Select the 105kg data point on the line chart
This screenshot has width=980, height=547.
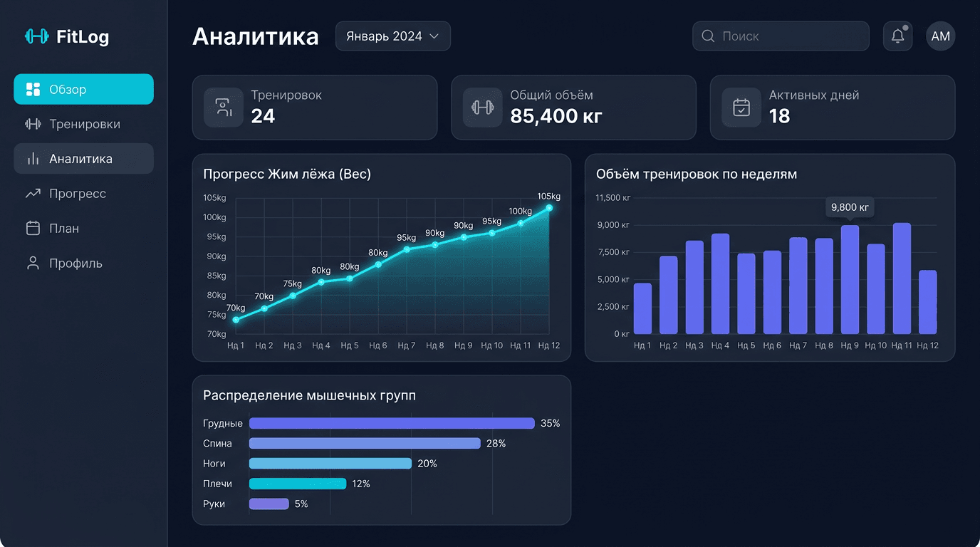pos(549,208)
